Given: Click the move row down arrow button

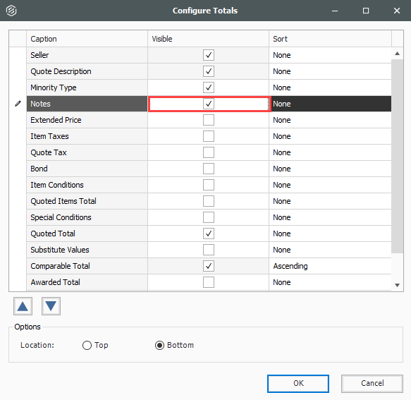Looking at the screenshot, I should click(51, 306).
